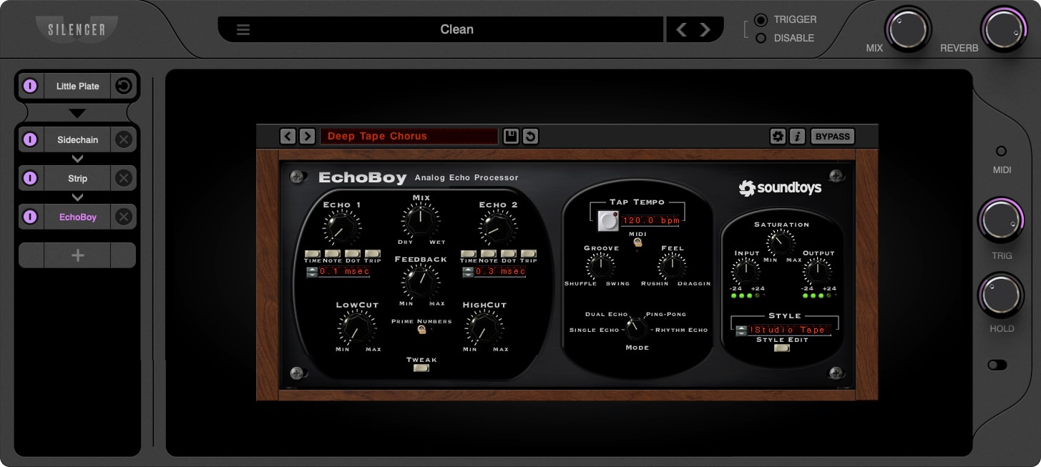
Task: Remove the Strip effect with its X icon
Action: [x=122, y=177]
